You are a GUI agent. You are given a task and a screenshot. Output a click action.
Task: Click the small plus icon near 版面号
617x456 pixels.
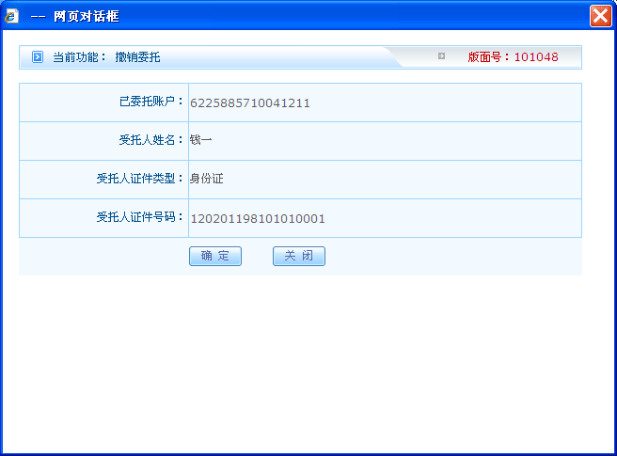pos(441,56)
